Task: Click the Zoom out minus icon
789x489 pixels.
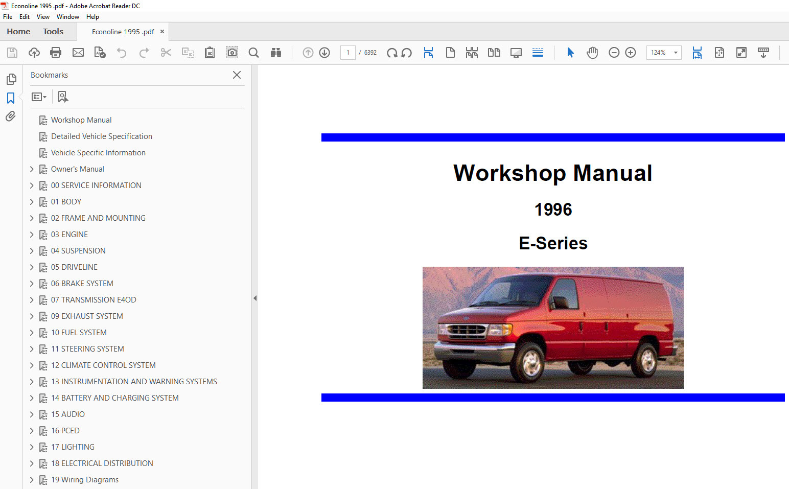Action: [x=614, y=53]
